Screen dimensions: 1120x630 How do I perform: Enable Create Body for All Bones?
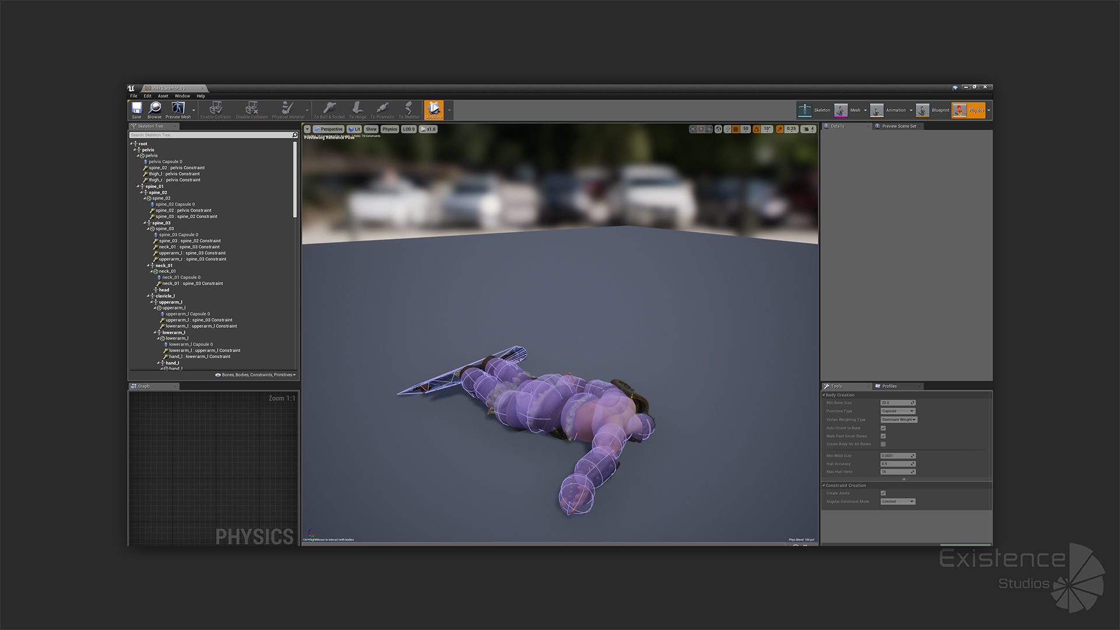(x=883, y=444)
